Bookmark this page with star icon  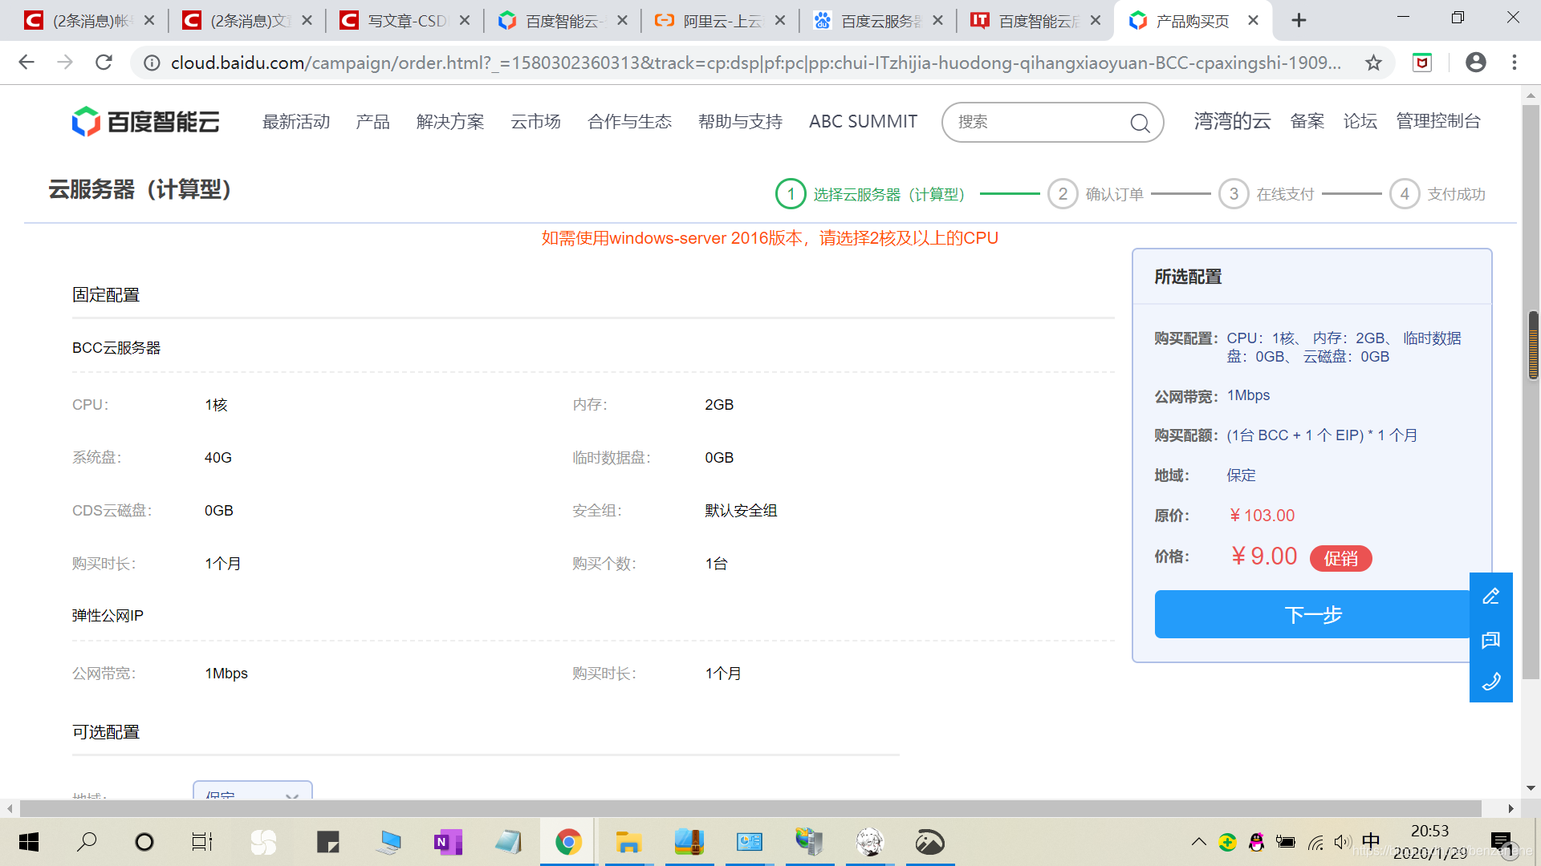coord(1373,63)
